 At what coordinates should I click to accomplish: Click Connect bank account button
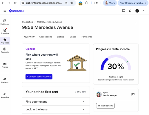pos(39,77)
